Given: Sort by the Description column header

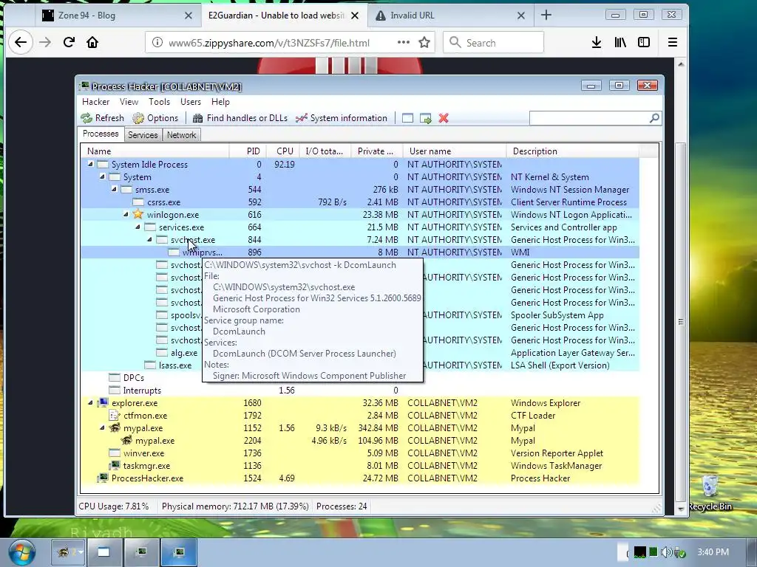Looking at the screenshot, I should (573, 151).
